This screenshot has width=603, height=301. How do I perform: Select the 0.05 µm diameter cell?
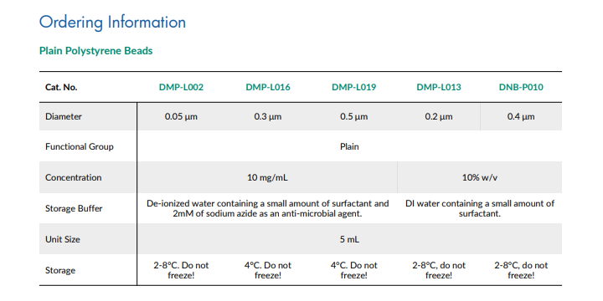point(181,116)
